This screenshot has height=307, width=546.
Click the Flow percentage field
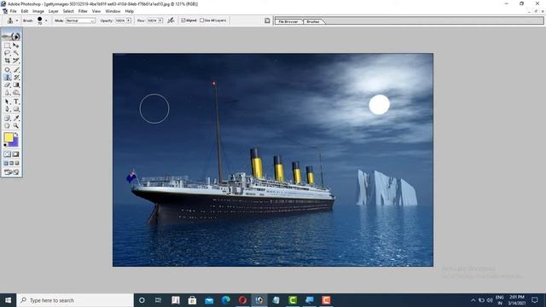point(152,20)
